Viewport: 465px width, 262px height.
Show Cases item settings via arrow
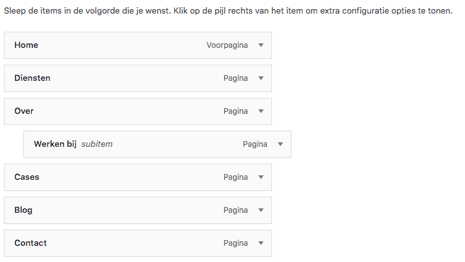point(261,177)
